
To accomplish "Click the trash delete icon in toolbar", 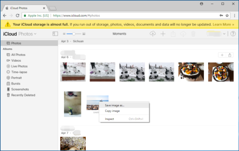I will [193, 34].
